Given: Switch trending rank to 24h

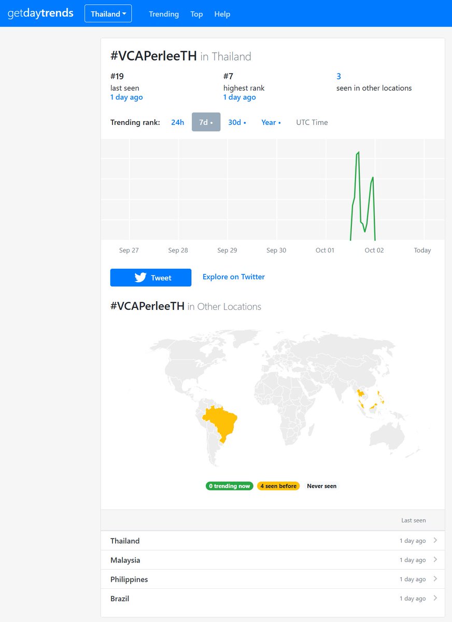Looking at the screenshot, I should pyautogui.click(x=178, y=122).
